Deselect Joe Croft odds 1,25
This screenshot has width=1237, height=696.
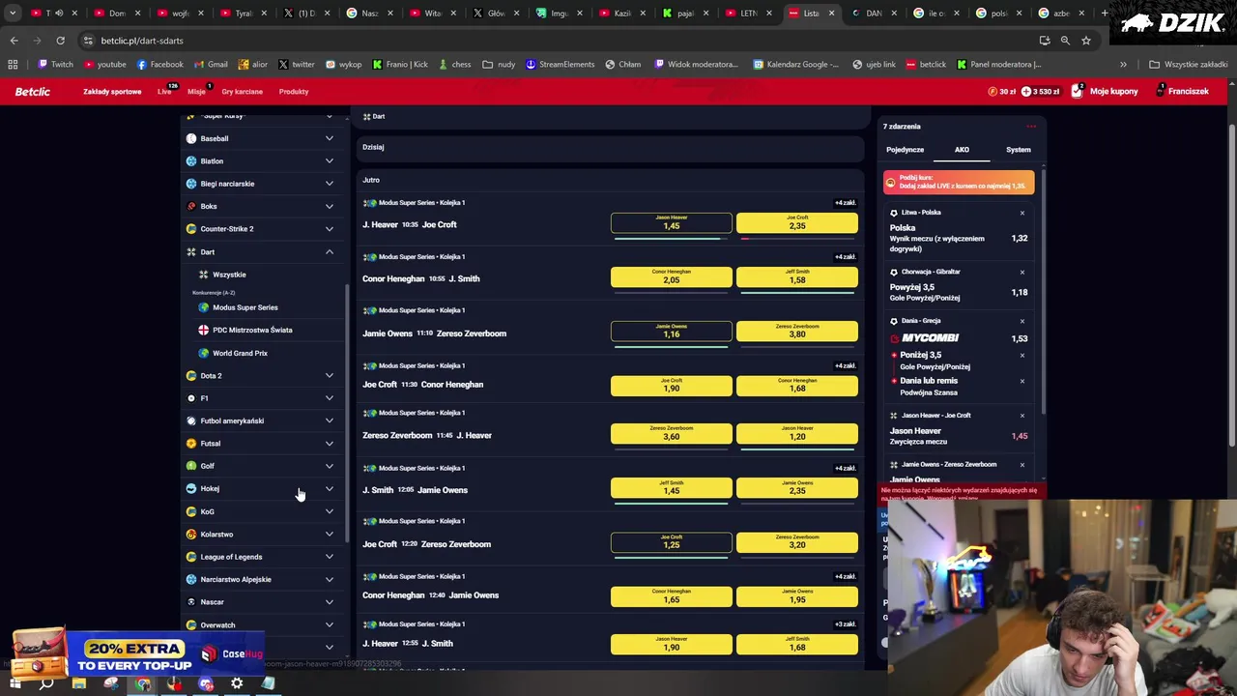tap(671, 542)
